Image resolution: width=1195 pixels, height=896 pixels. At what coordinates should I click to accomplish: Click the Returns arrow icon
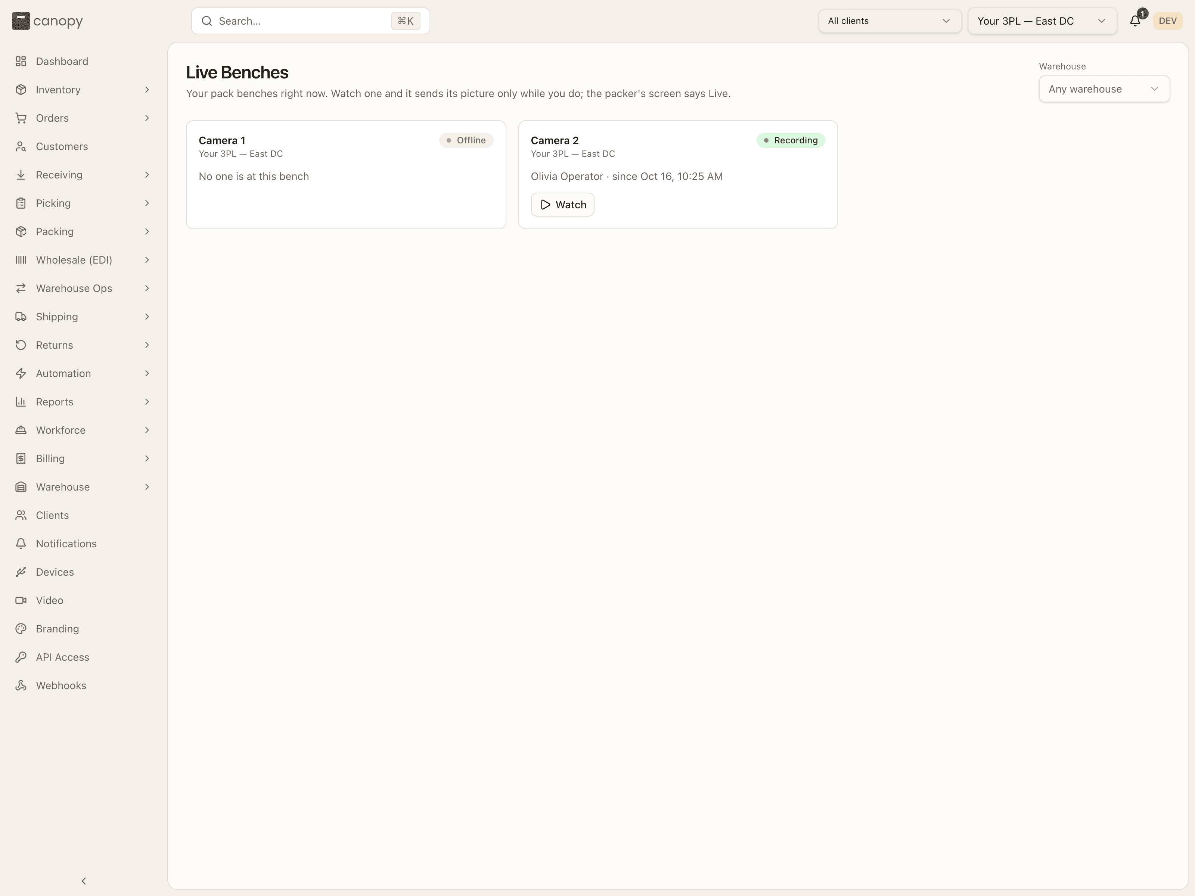21,345
